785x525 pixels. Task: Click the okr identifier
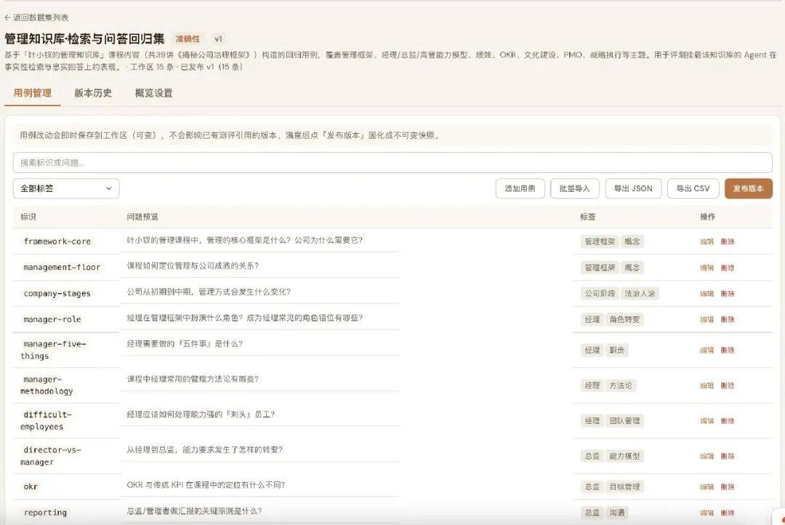[30, 487]
